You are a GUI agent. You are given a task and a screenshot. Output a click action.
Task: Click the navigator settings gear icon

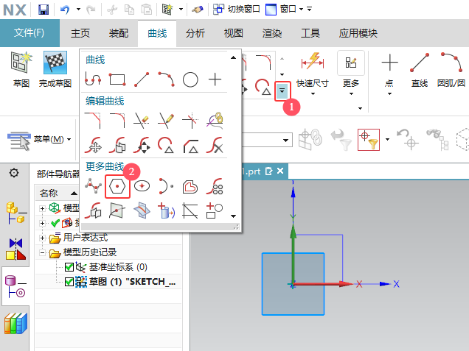[x=14, y=172]
